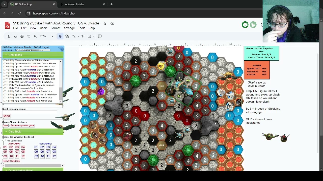323x181 pixels.
Task: Click the Print icon
Action: [22, 36]
